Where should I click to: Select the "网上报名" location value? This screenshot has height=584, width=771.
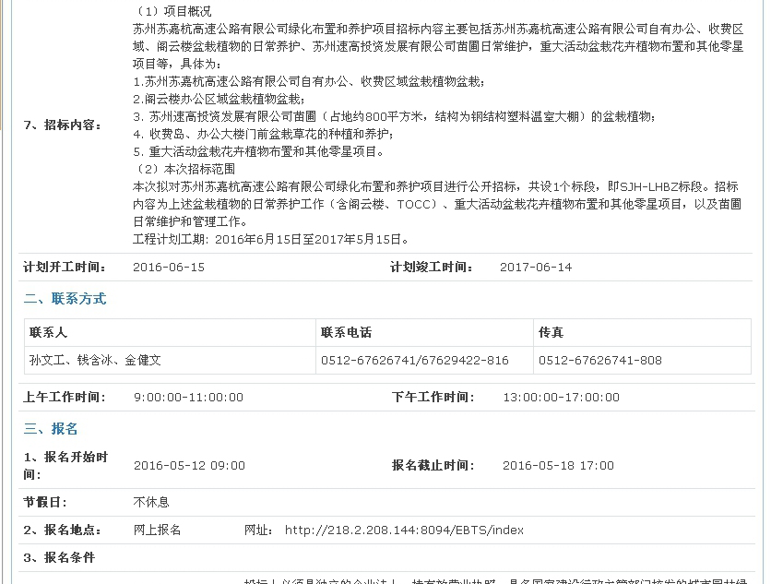[x=158, y=530]
